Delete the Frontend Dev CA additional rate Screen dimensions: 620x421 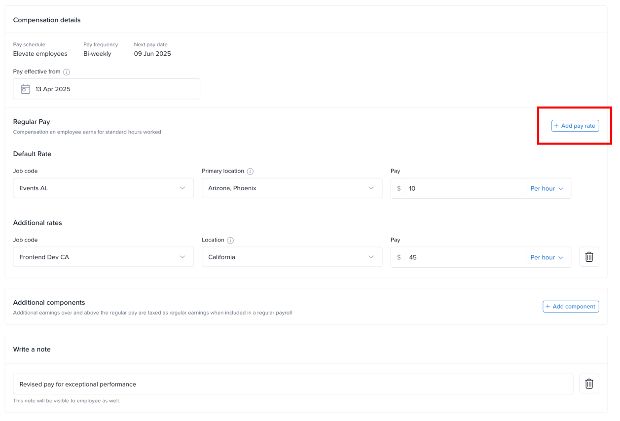point(589,257)
